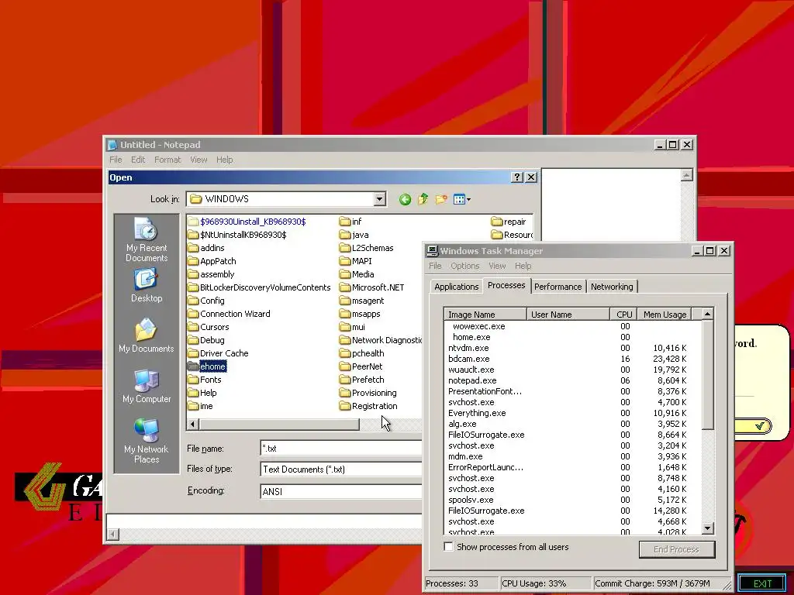The width and height of the screenshot is (794, 595).
Task: Open Notepad Format menu
Action: click(x=167, y=160)
